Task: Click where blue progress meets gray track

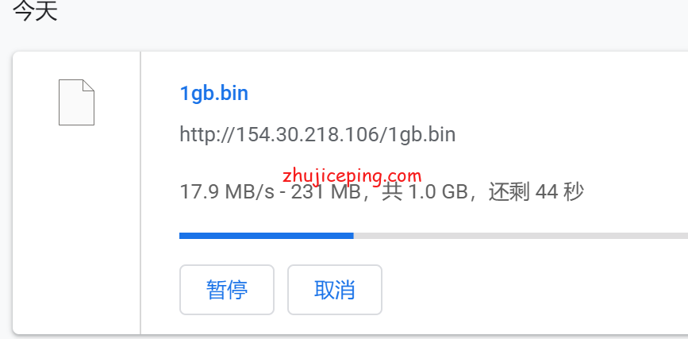Action: coord(354,236)
